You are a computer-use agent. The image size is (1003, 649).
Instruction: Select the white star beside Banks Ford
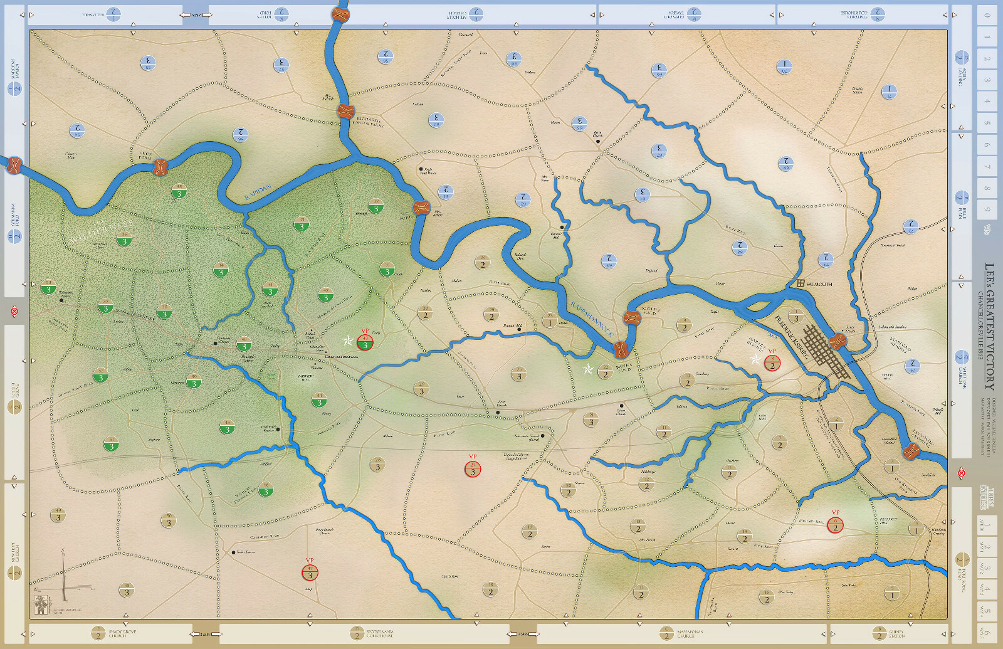tap(588, 369)
